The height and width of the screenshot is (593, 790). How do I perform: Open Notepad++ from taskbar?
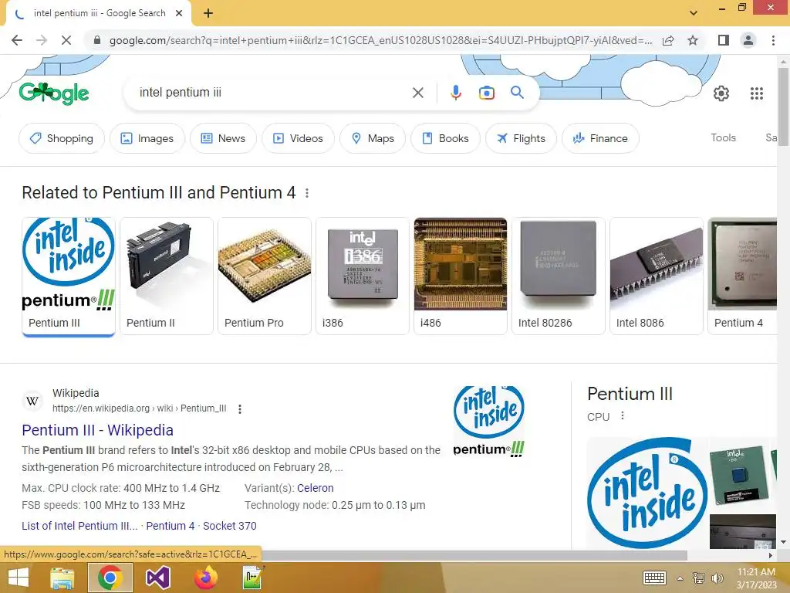pos(253,578)
